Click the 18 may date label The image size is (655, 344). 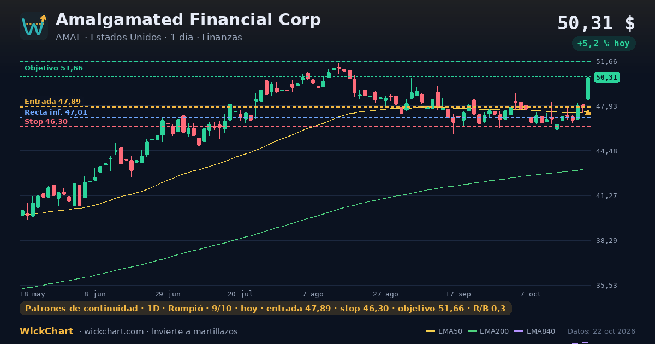[x=32, y=294]
